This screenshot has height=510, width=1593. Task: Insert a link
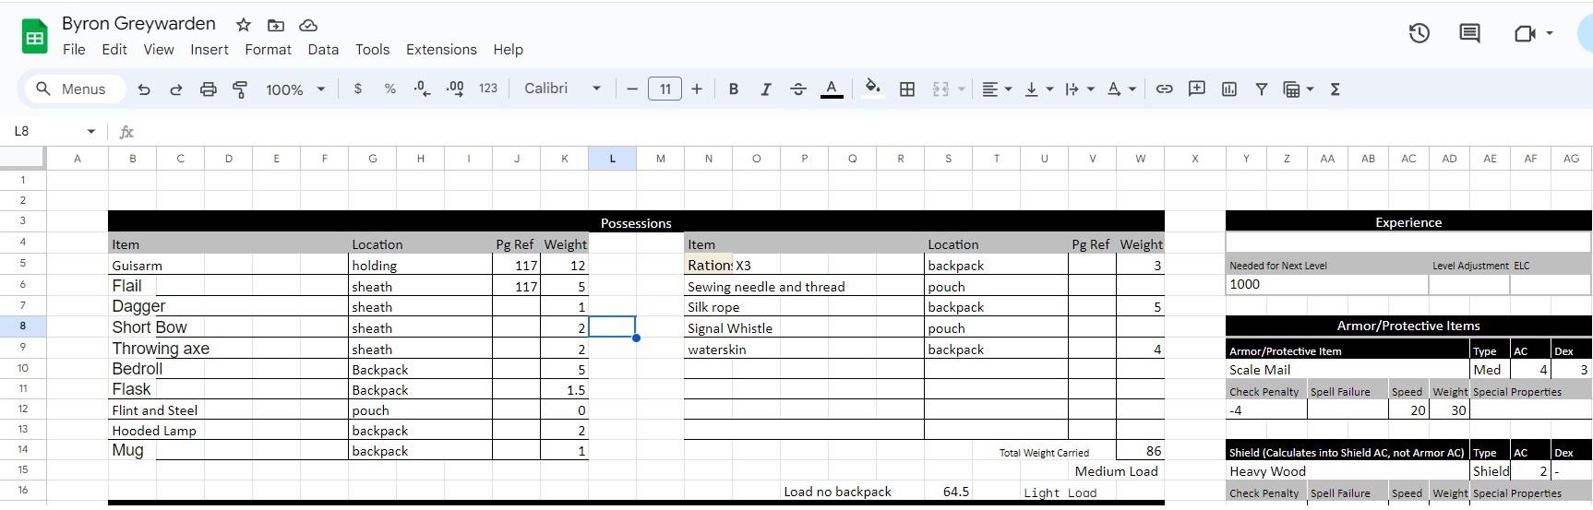pyautogui.click(x=1165, y=89)
